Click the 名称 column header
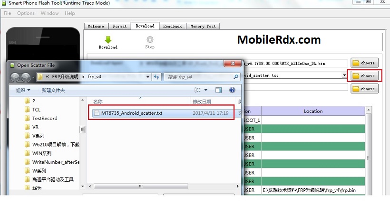The width and height of the screenshot is (390, 204). point(98,102)
